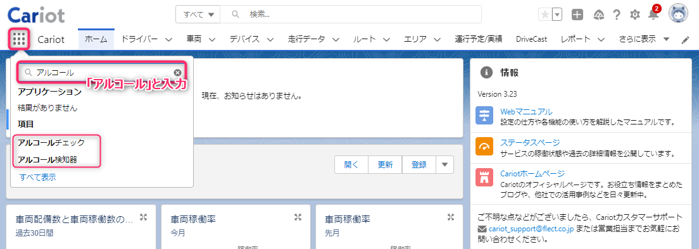Open the デバイス tab
Screen dimensions: 699x249
click(245, 39)
